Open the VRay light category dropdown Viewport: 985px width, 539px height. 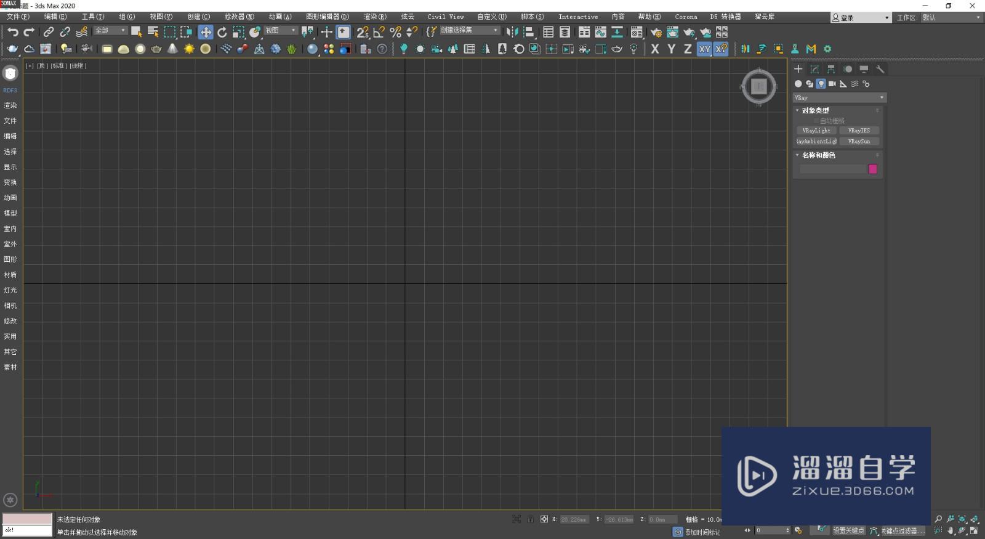(x=839, y=97)
